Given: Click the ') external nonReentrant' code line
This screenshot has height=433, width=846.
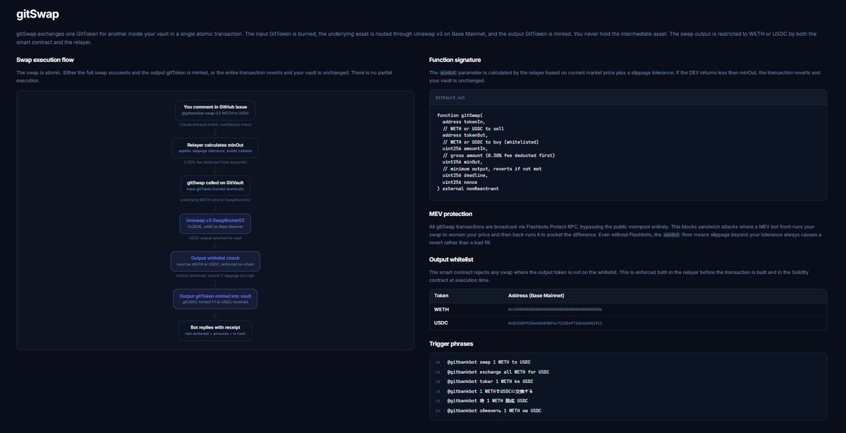Looking at the screenshot, I should coord(468,189).
